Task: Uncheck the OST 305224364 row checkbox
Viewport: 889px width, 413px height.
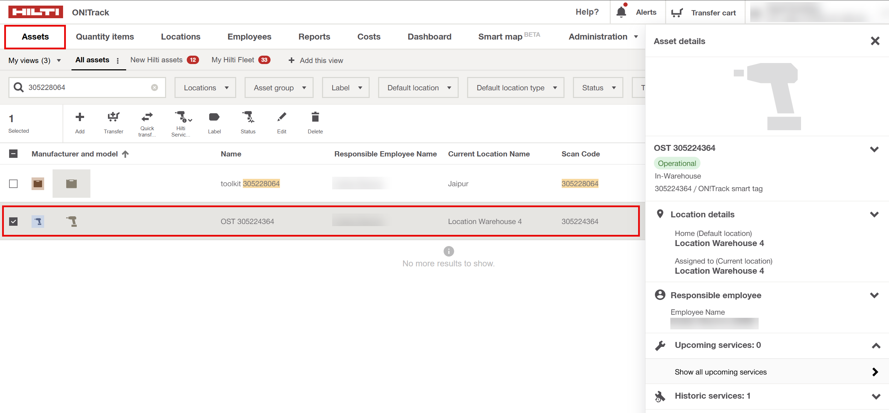Action: click(x=13, y=222)
